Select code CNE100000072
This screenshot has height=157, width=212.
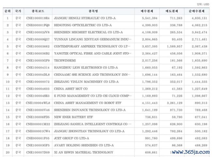38,82
